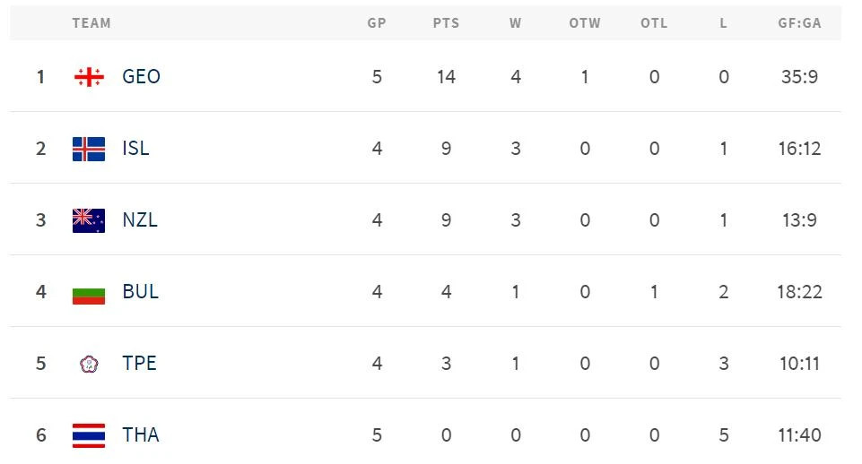Open the TPE team page
862x464 pixels.
[139, 364]
